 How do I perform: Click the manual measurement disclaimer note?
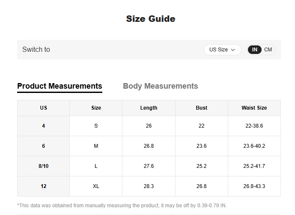pyautogui.click(x=128, y=205)
